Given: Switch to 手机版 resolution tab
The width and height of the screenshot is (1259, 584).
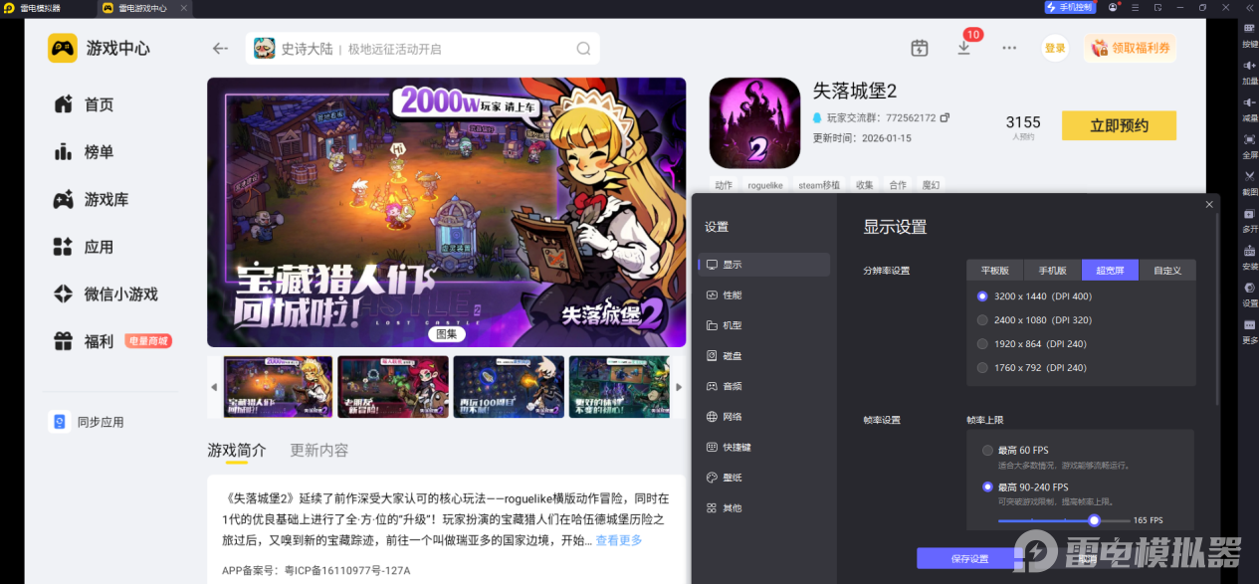Looking at the screenshot, I should 1053,270.
